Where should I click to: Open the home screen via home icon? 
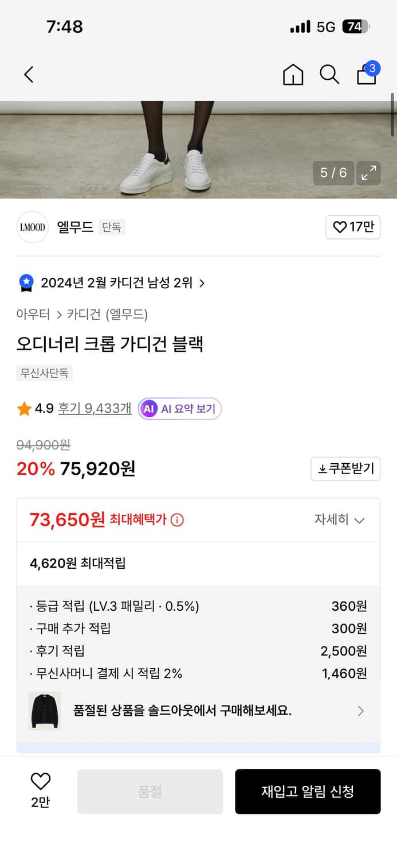293,75
